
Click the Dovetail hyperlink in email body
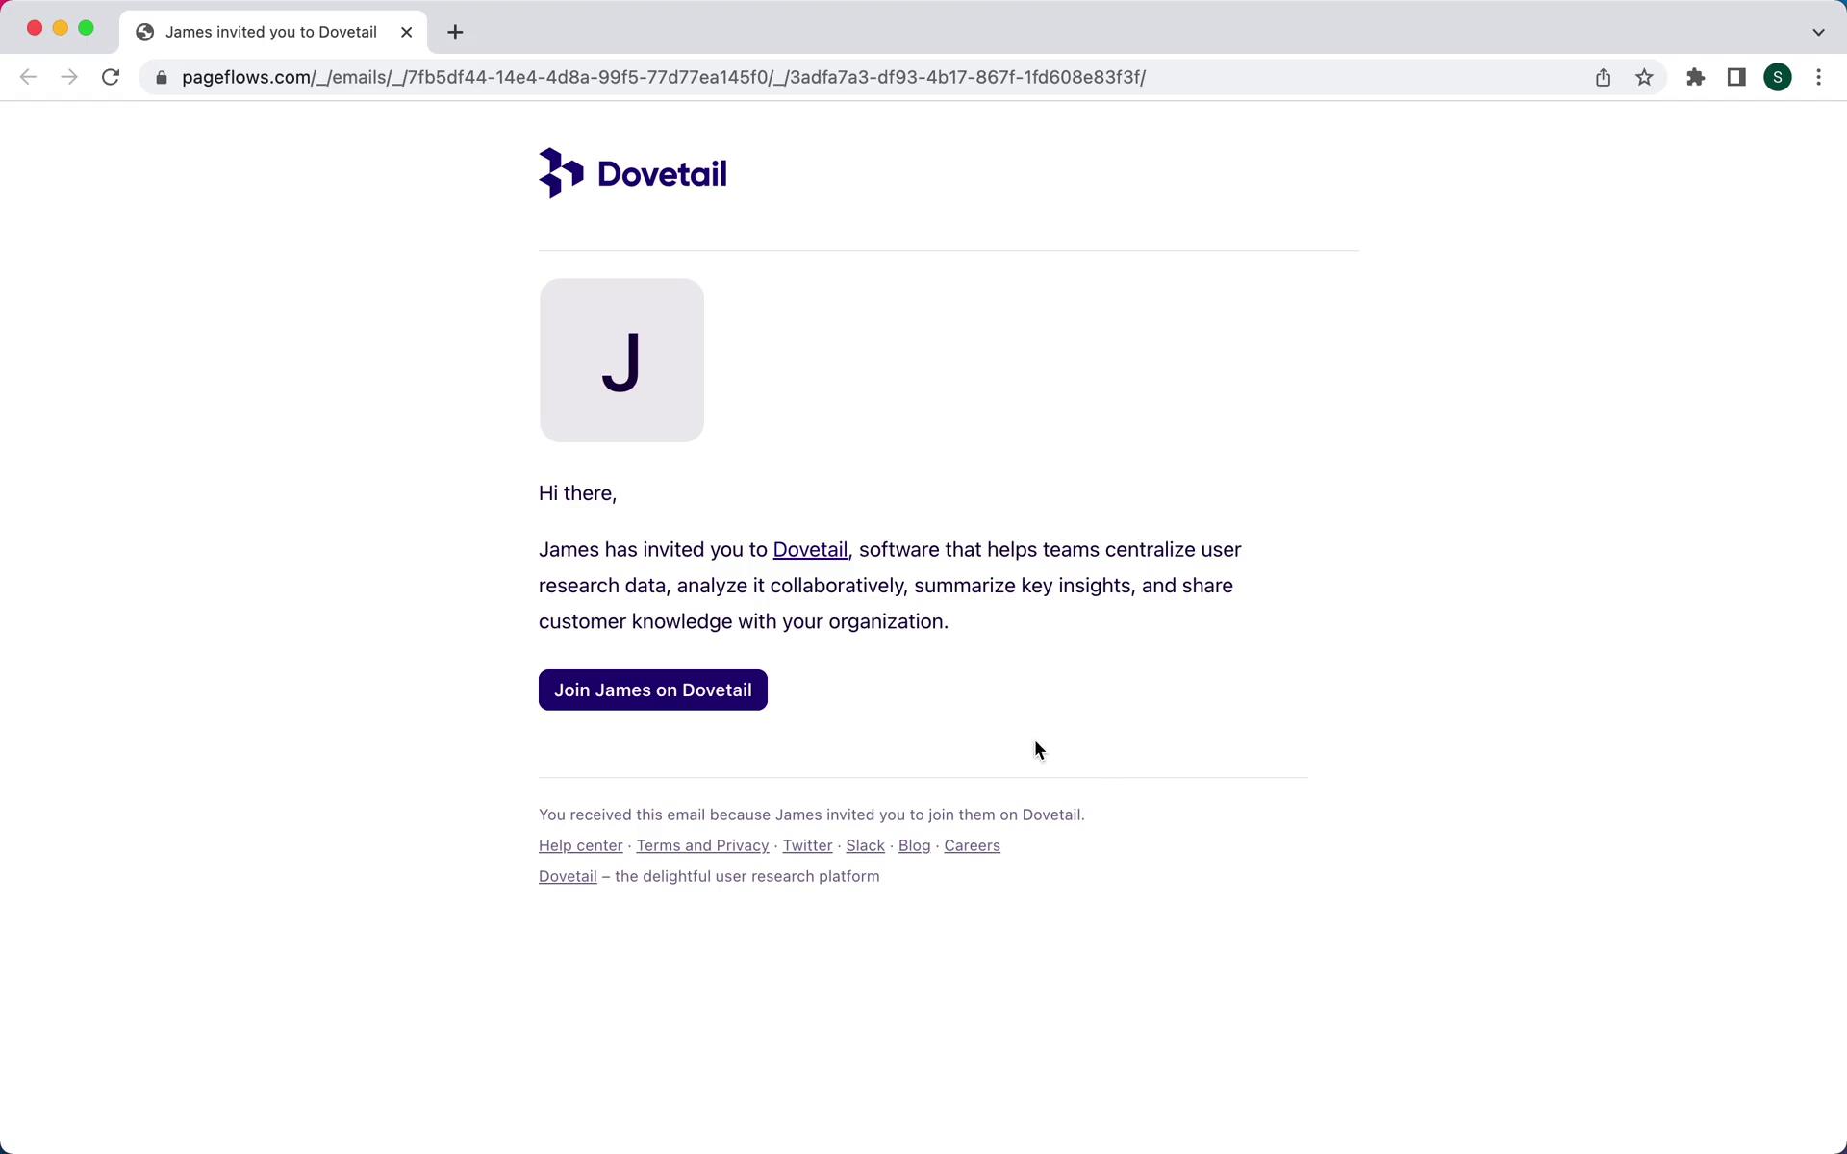tap(810, 549)
